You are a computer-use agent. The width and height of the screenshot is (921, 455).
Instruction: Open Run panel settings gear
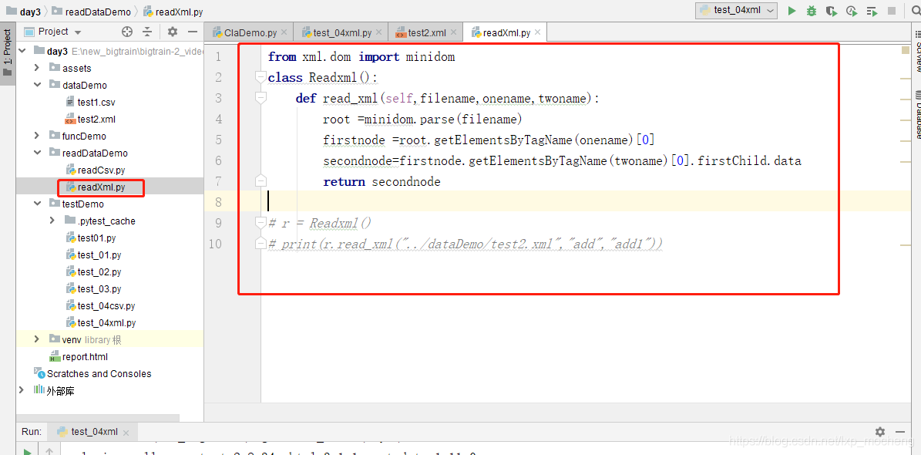880,432
